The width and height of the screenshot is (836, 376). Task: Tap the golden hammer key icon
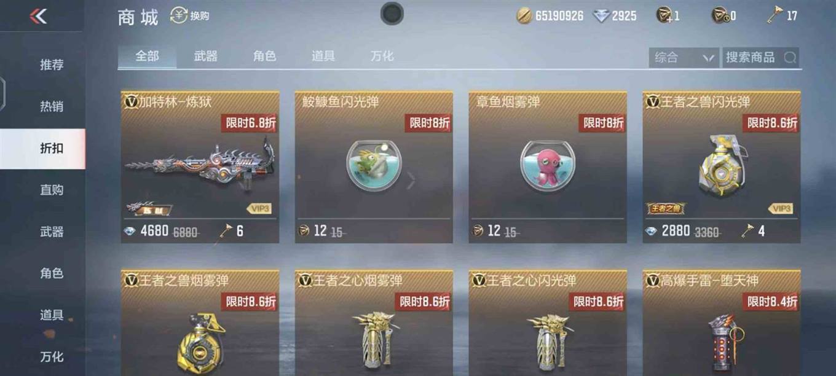click(x=774, y=15)
